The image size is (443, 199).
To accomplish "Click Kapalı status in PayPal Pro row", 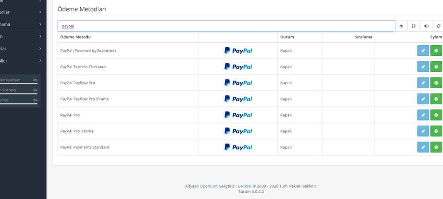I will click(x=286, y=115).
